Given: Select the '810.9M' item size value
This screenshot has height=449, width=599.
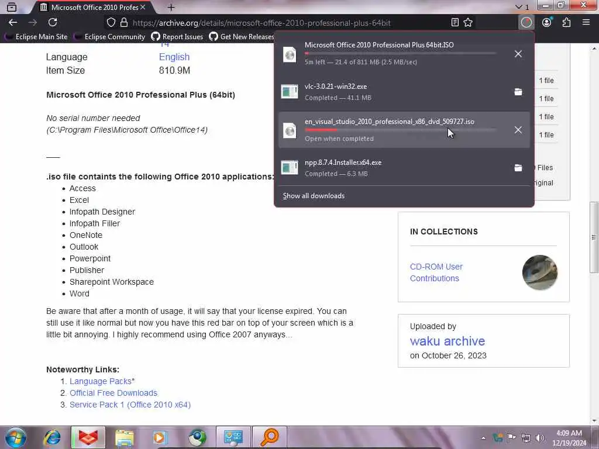Looking at the screenshot, I should pos(174,70).
